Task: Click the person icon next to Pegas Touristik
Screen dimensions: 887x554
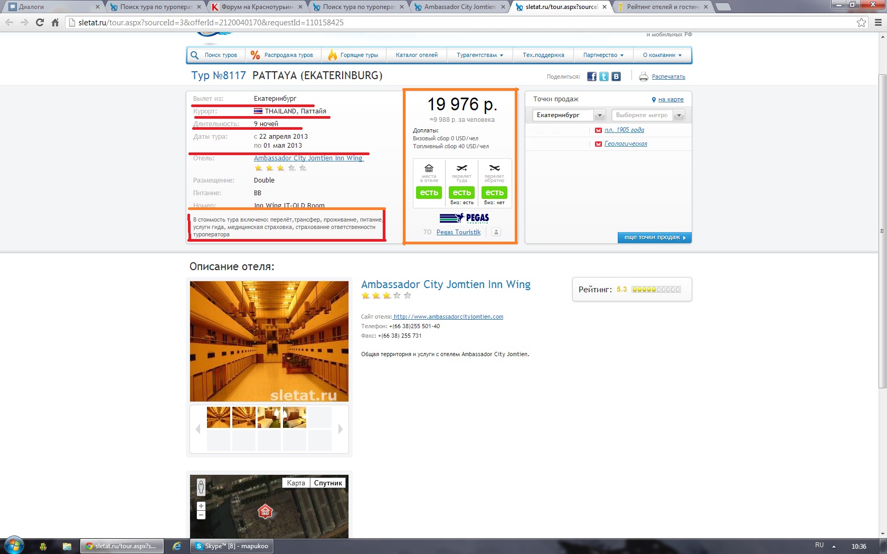Action: 496,232
